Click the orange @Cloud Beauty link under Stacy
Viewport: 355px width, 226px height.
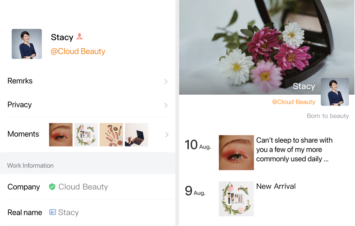pos(78,52)
